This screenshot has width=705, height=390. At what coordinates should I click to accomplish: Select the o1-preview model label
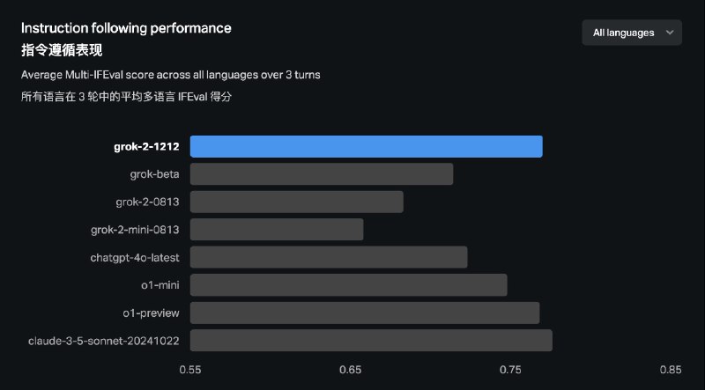click(151, 313)
